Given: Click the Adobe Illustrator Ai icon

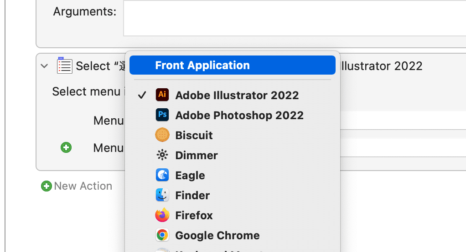Looking at the screenshot, I should coord(162,95).
